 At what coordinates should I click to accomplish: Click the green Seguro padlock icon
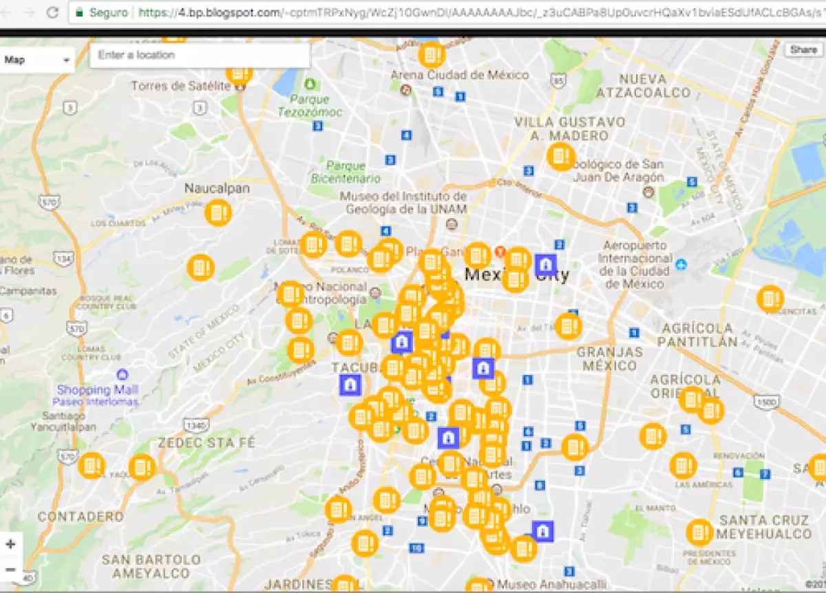80,12
